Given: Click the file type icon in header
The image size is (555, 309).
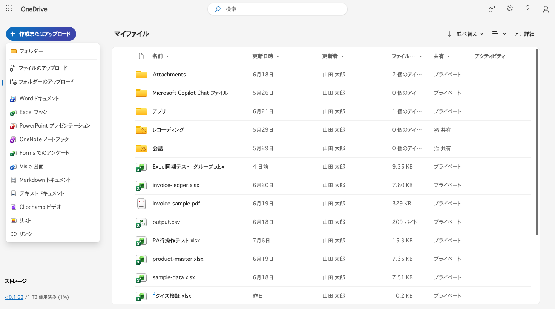Looking at the screenshot, I should (141, 56).
